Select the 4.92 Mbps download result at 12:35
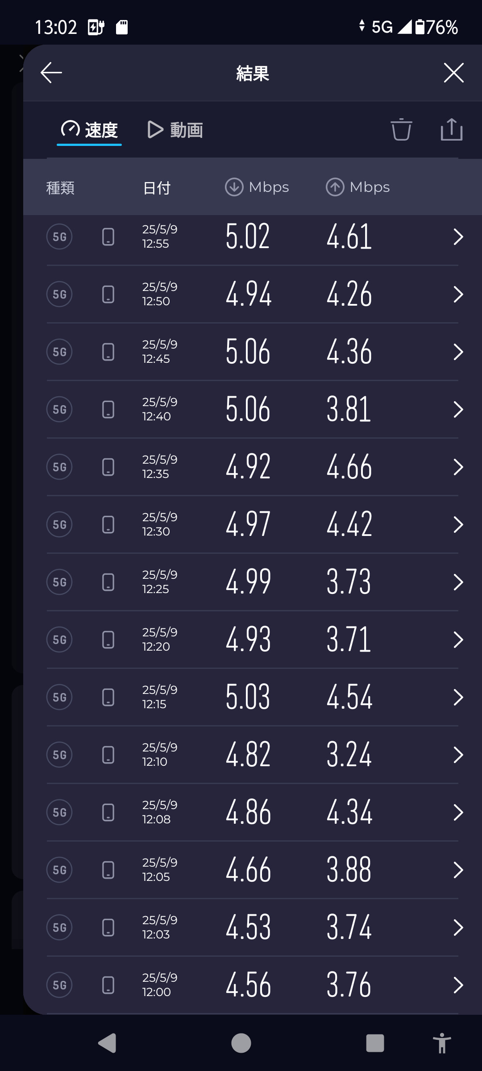Screen dimensions: 482x1071 tap(248, 467)
